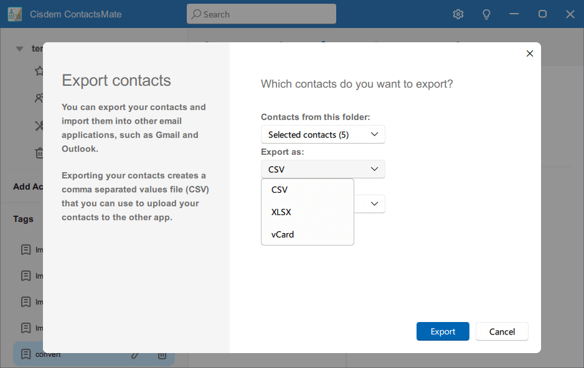Click the edit pencil on convert tag
This screenshot has height=368, width=584.
tap(135, 354)
